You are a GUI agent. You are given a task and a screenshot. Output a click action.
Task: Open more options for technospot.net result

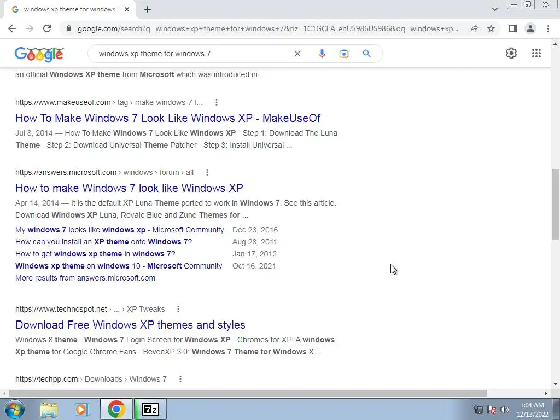[178, 309]
